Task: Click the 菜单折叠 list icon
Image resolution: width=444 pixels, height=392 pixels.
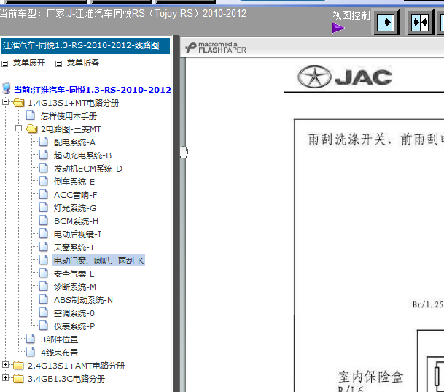Action: tap(58, 64)
